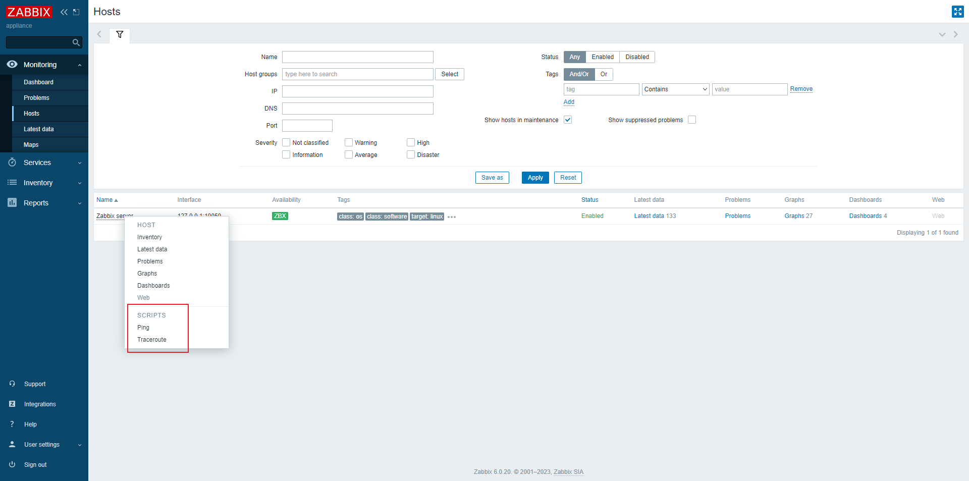This screenshot has height=481, width=969.
Task: Click the Help question mark icon
Action: [12, 424]
